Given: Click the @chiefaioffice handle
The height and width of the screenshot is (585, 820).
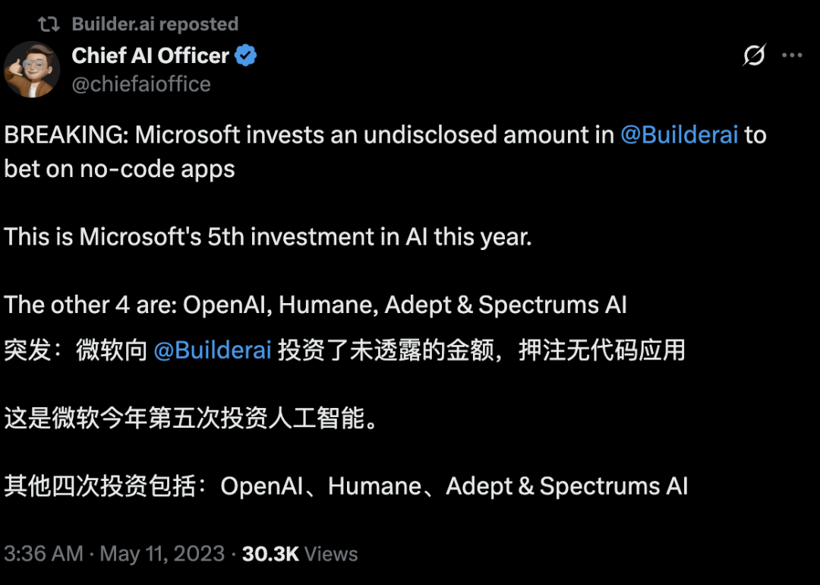Looking at the screenshot, I should [x=141, y=84].
